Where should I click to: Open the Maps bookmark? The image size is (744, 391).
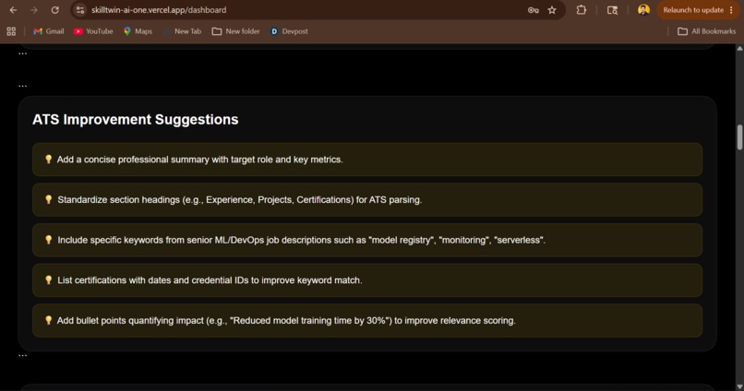[138, 31]
